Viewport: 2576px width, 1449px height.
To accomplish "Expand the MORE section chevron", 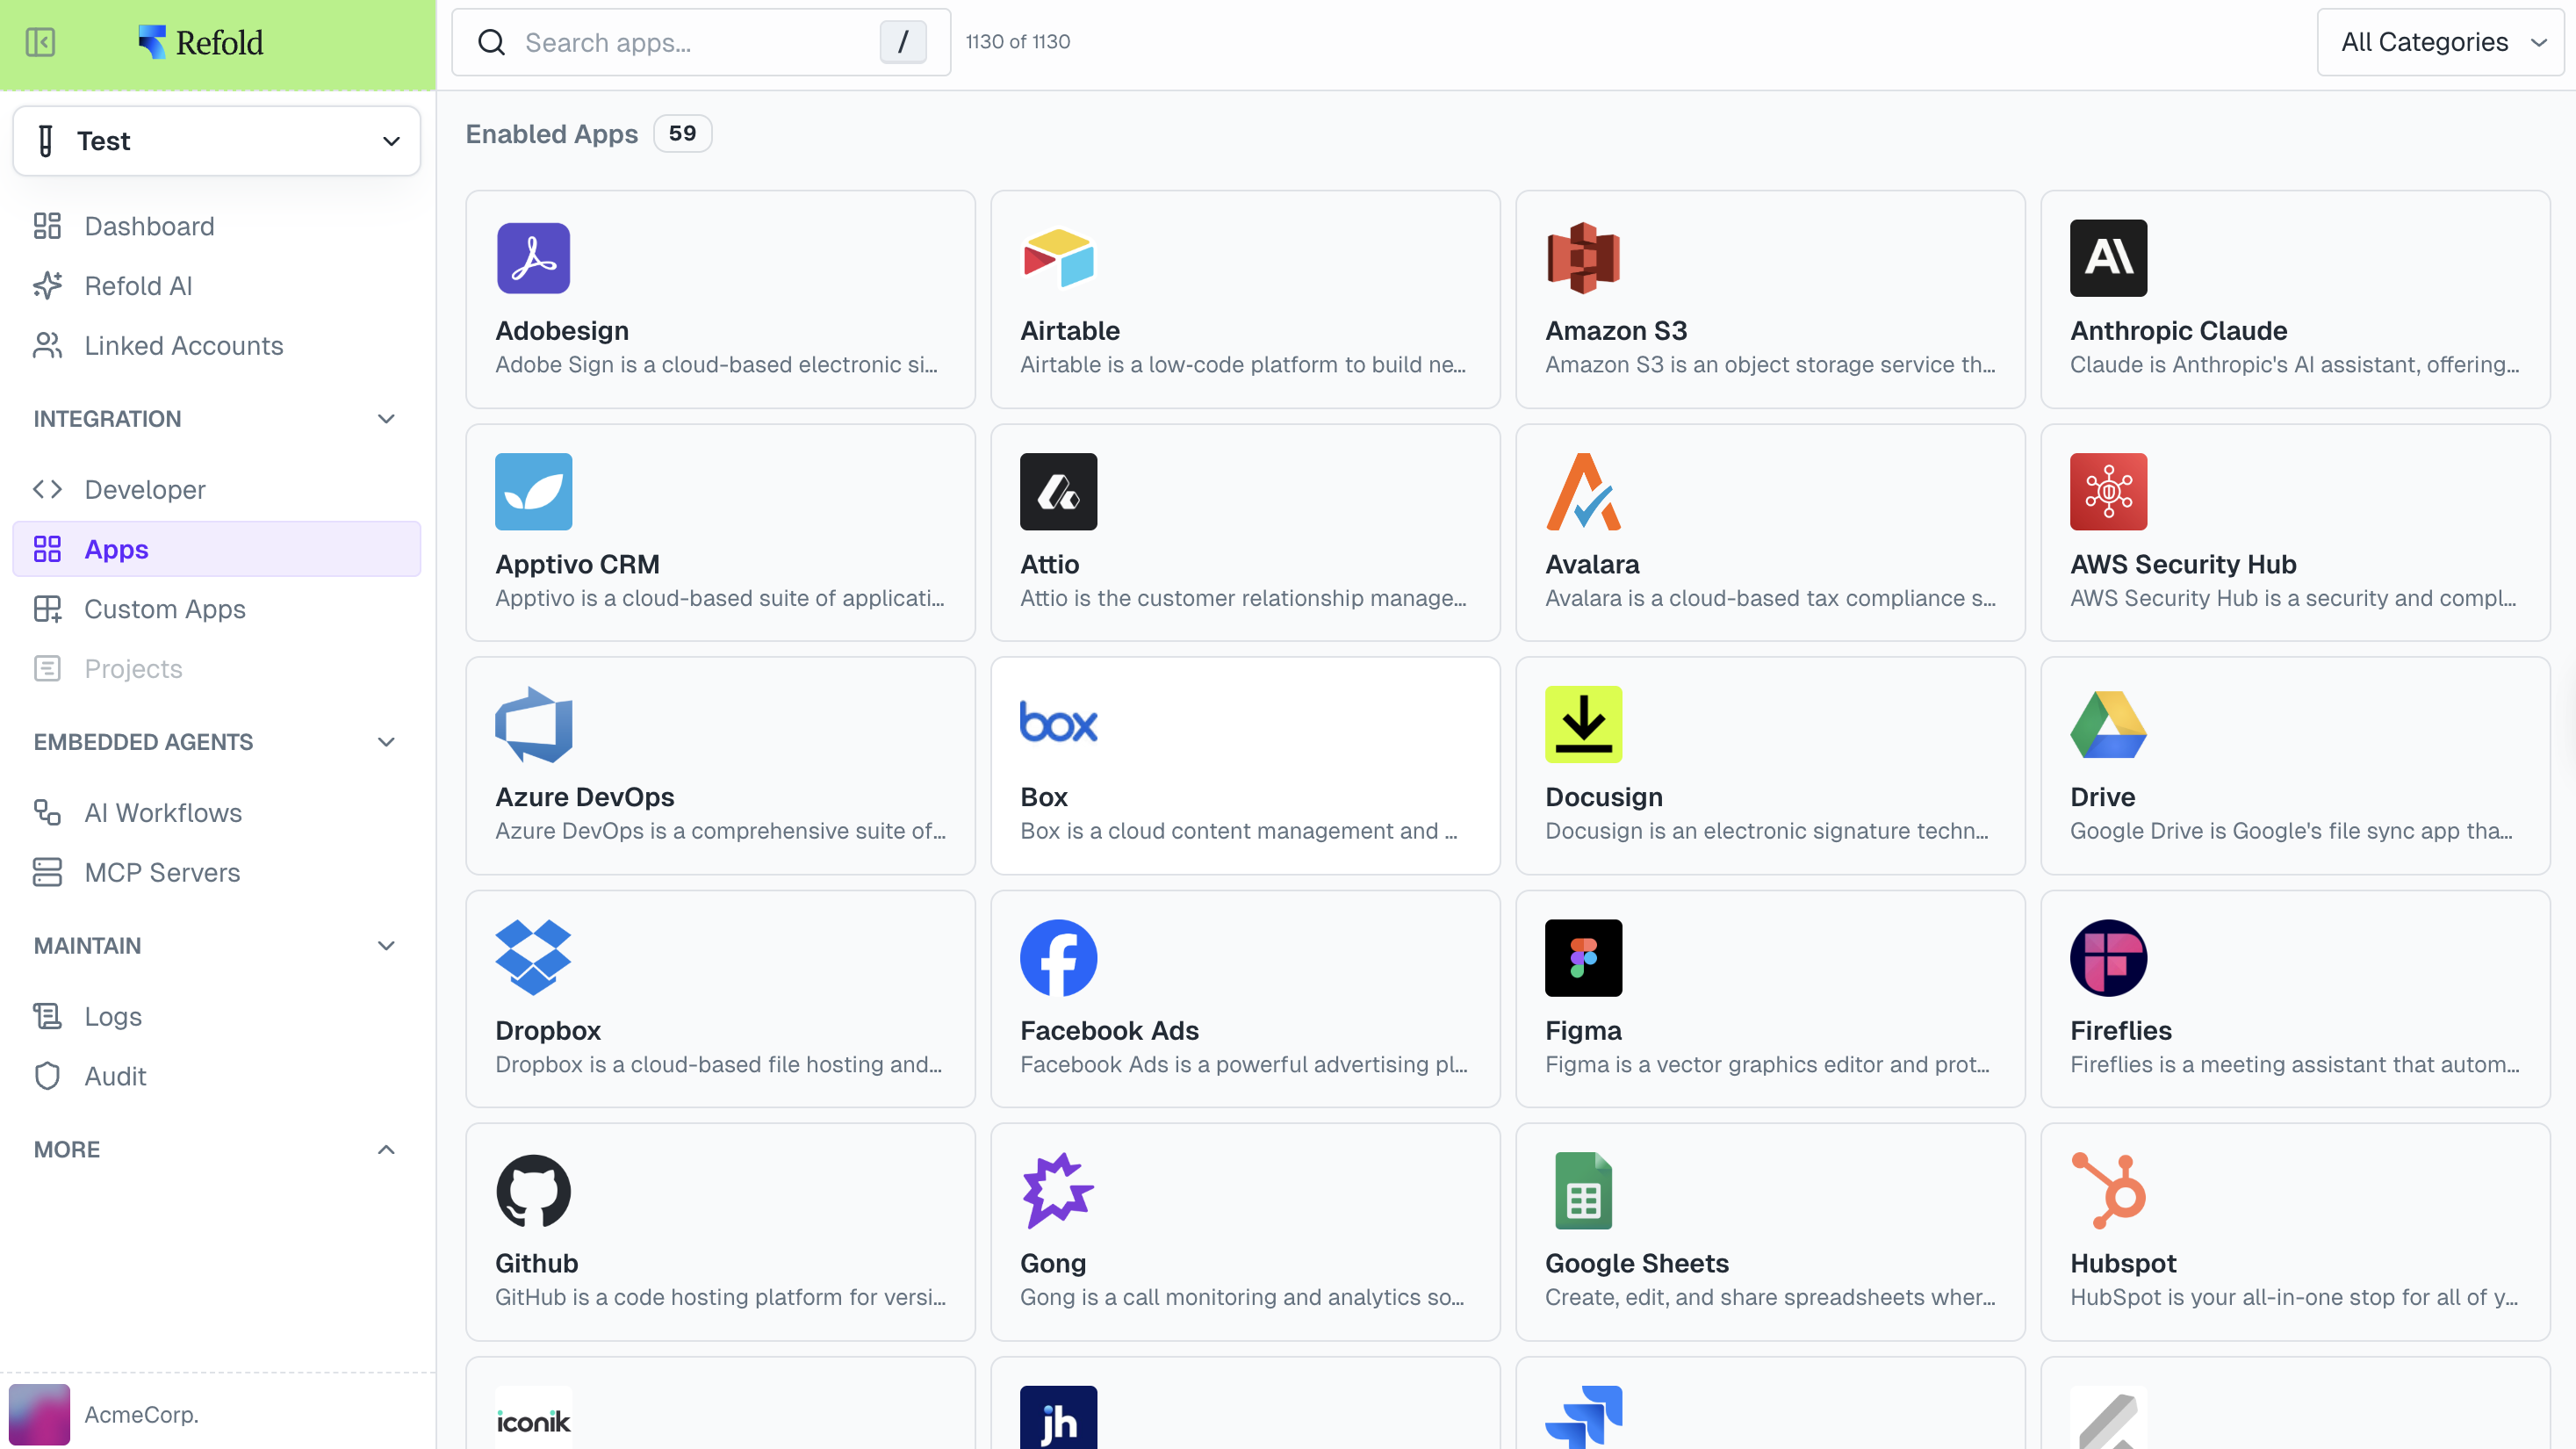I will [x=386, y=1149].
